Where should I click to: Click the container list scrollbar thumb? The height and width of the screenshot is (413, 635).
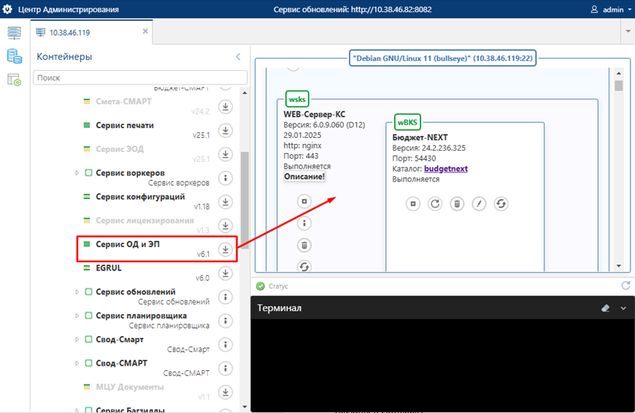pos(245,200)
